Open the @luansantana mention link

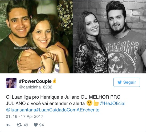[21, 110]
